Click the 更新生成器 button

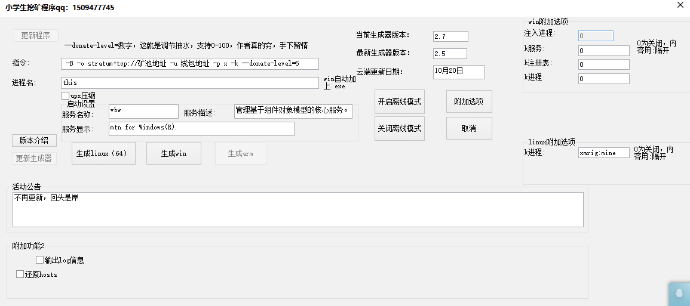coord(34,158)
